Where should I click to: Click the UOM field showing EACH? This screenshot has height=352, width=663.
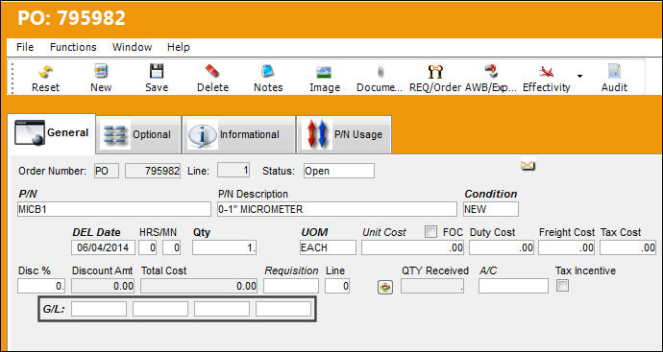click(328, 247)
